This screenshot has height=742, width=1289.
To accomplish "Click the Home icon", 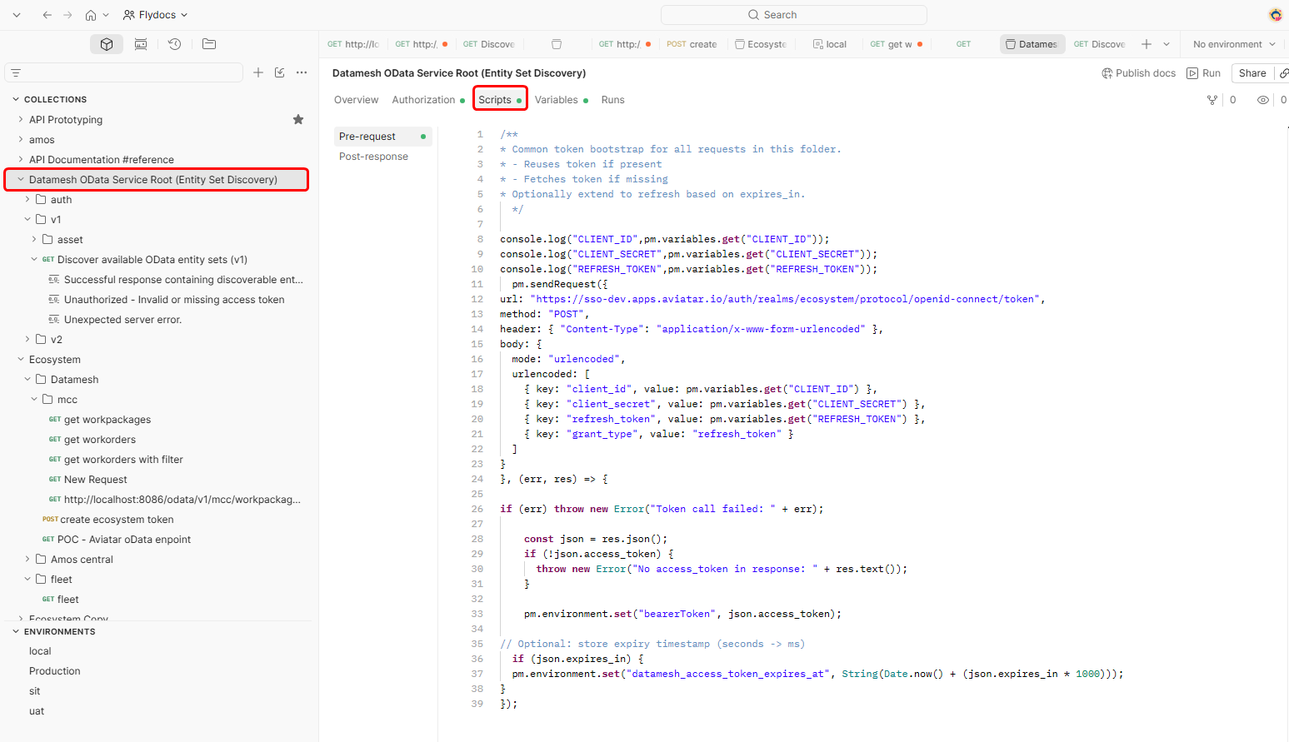I will pyautogui.click(x=91, y=15).
